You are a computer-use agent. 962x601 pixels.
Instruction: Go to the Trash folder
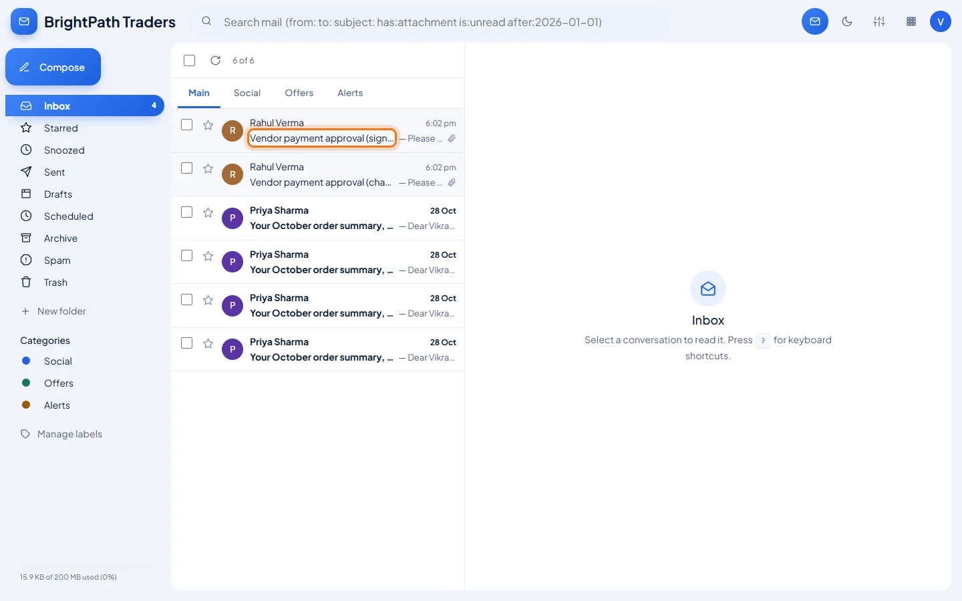(85, 282)
